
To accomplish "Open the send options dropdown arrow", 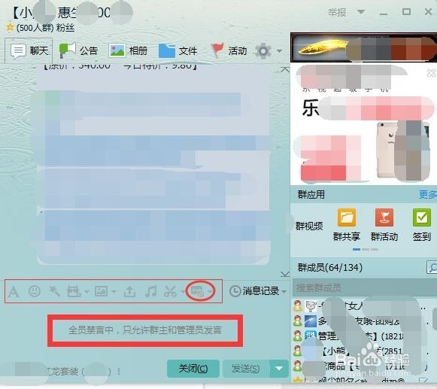I will point(279,369).
